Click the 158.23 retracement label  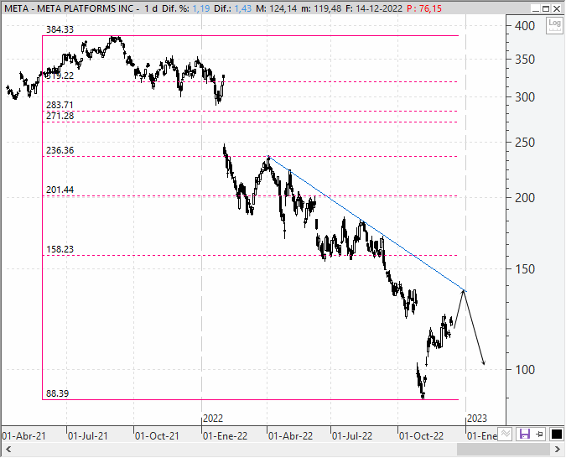(60, 249)
